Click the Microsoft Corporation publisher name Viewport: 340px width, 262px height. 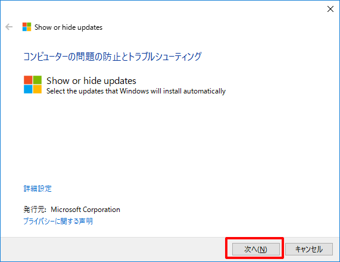(85, 210)
